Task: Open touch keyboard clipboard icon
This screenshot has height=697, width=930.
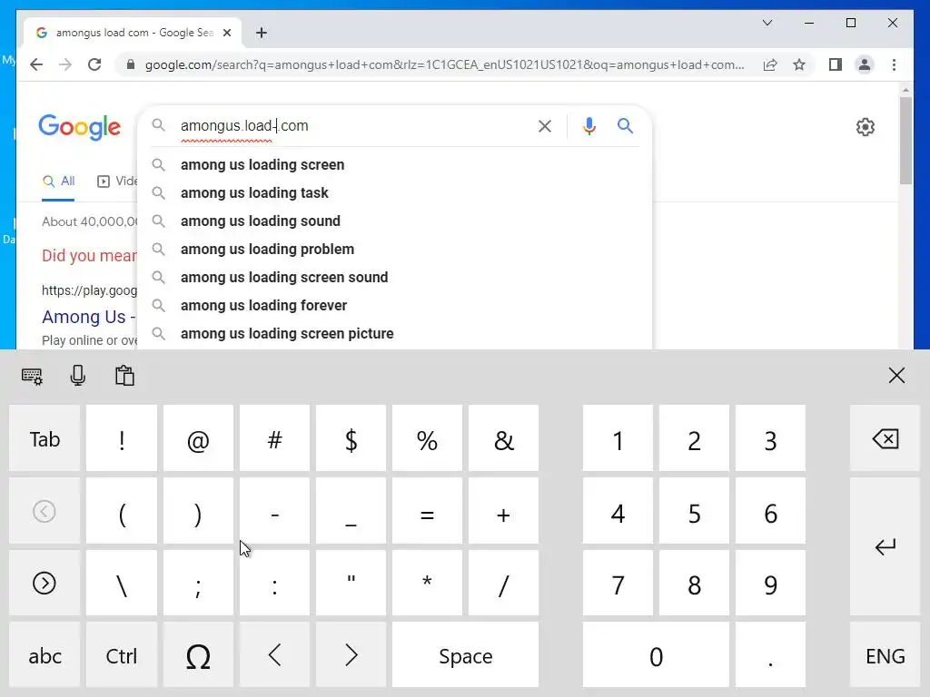Action: pyautogui.click(x=124, y=376)
